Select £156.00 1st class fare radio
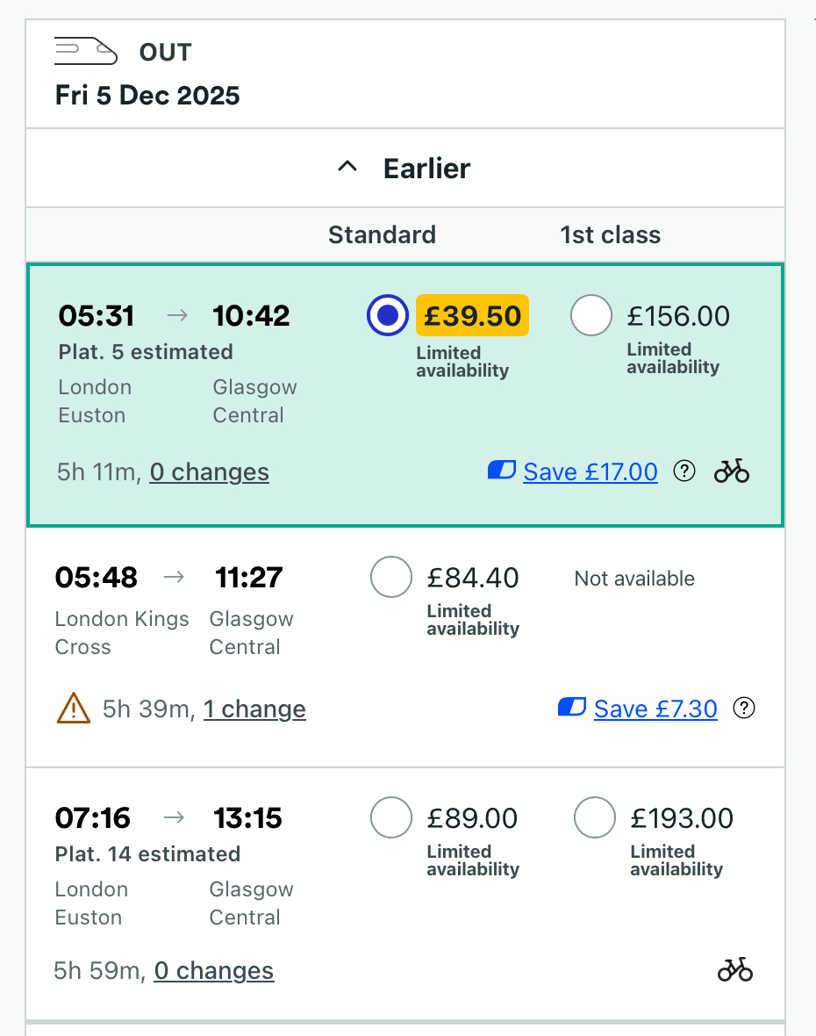816x1036 pixels. tap(591, 315)
